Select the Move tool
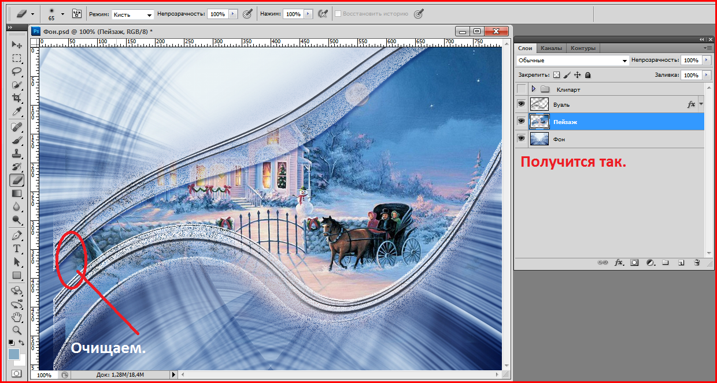717x383 pixels. click(x=17, y=44)
